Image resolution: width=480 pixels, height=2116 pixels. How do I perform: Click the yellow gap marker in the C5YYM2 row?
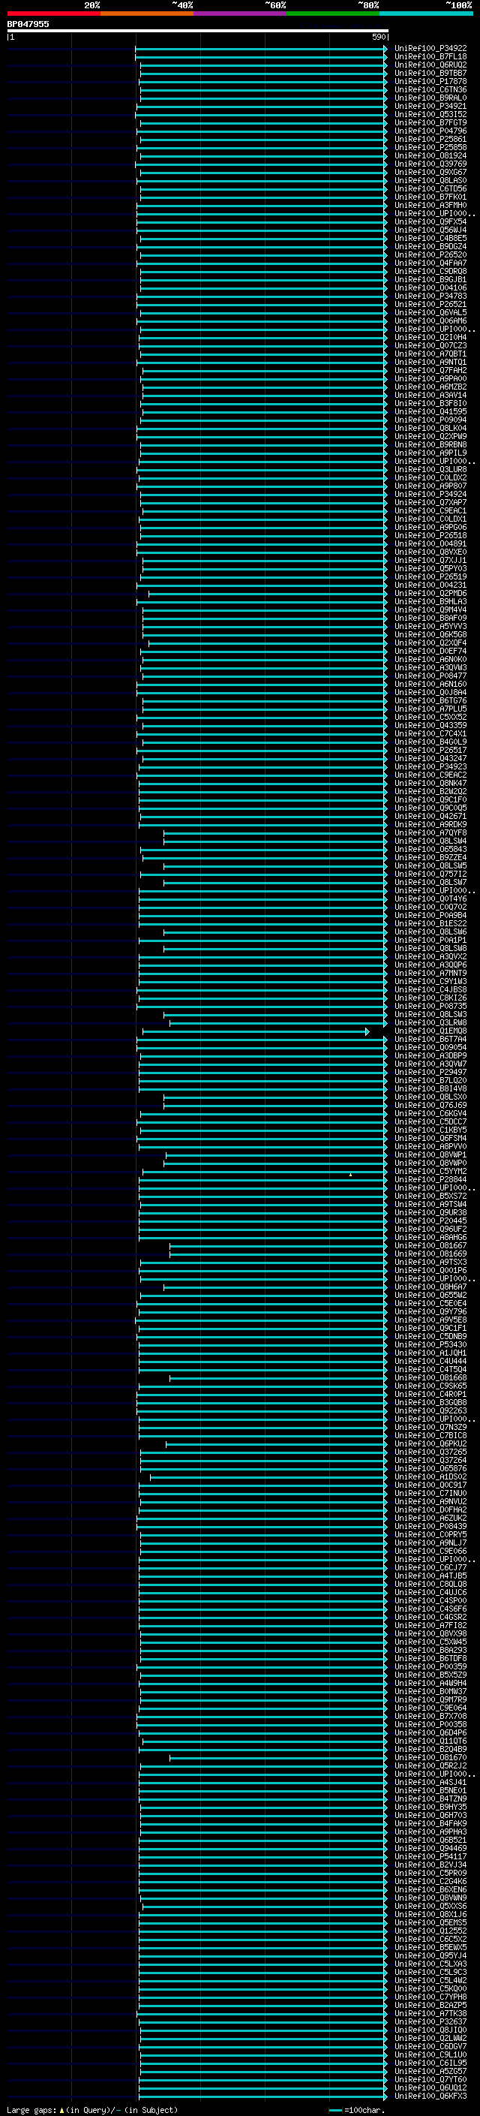click(x=350, y=1175)
